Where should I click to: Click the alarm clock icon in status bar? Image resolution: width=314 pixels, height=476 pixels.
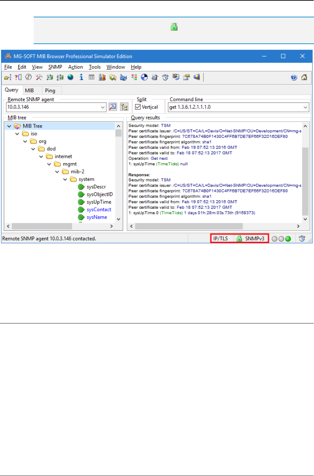(x=302, y=239)
